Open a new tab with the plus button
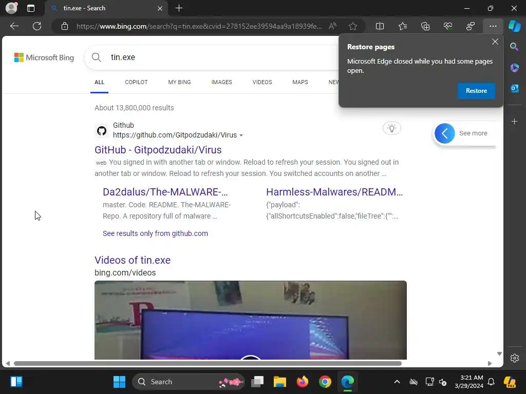Image resolution: width=526 pixels, height=394 pixels. [x=179, y=8]
